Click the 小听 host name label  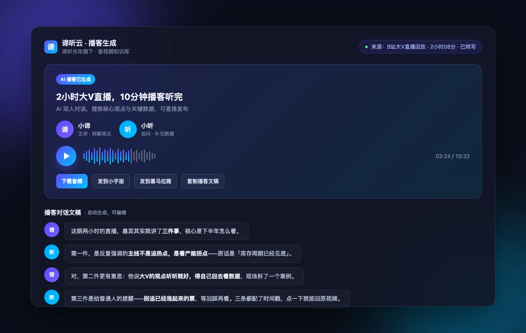point(147,126)
